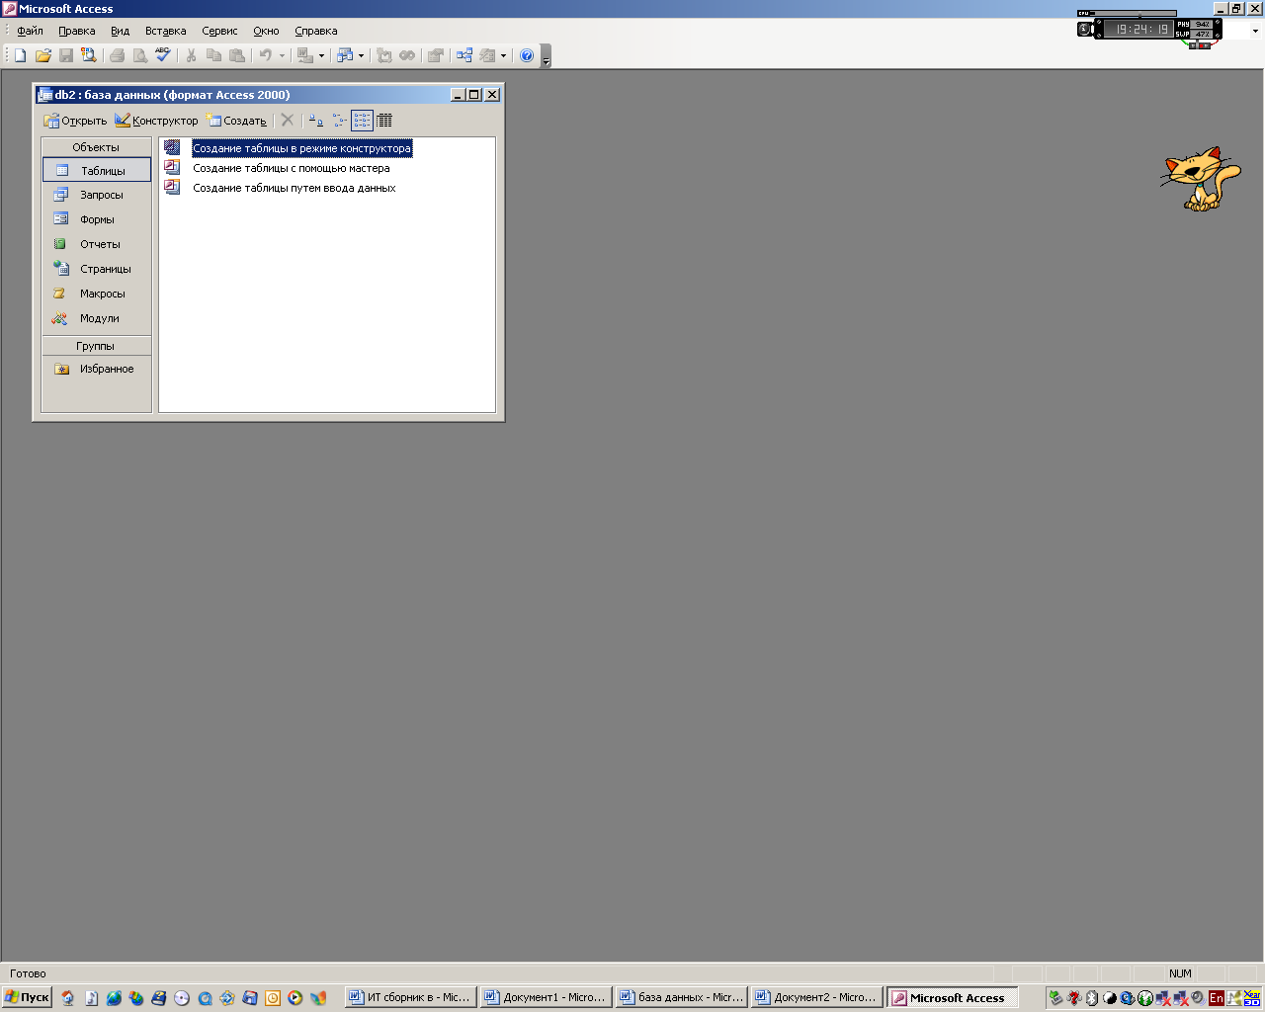Screen dimensions: 1265x1012
Task: Open the Окно menu
Action: [266, 31]
